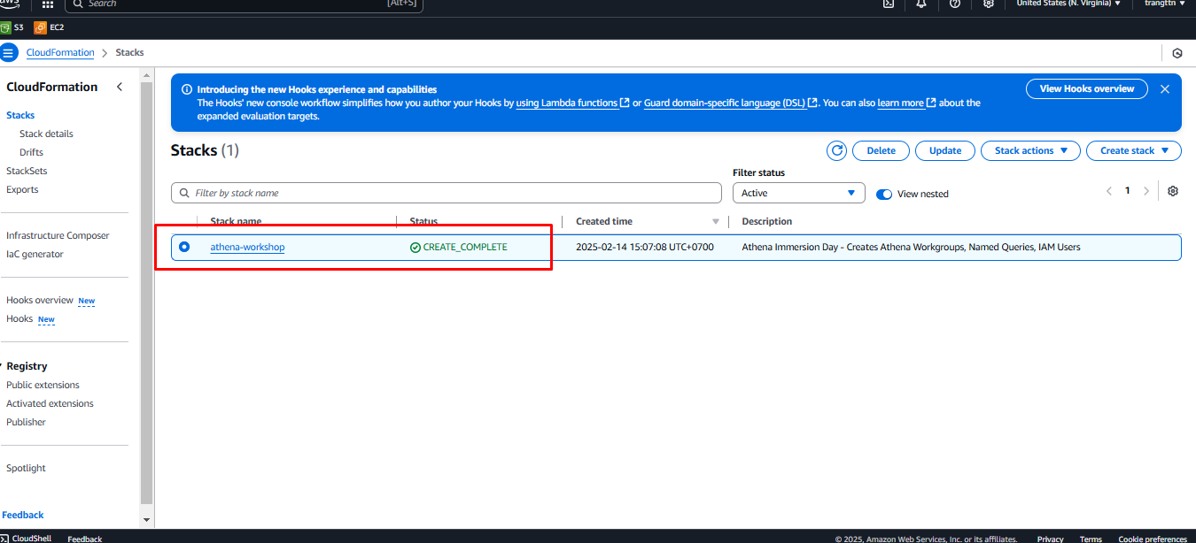Click the refresh stacks icon button
The height and width of the screenshot is (543, 1196).
pos(836,150)
